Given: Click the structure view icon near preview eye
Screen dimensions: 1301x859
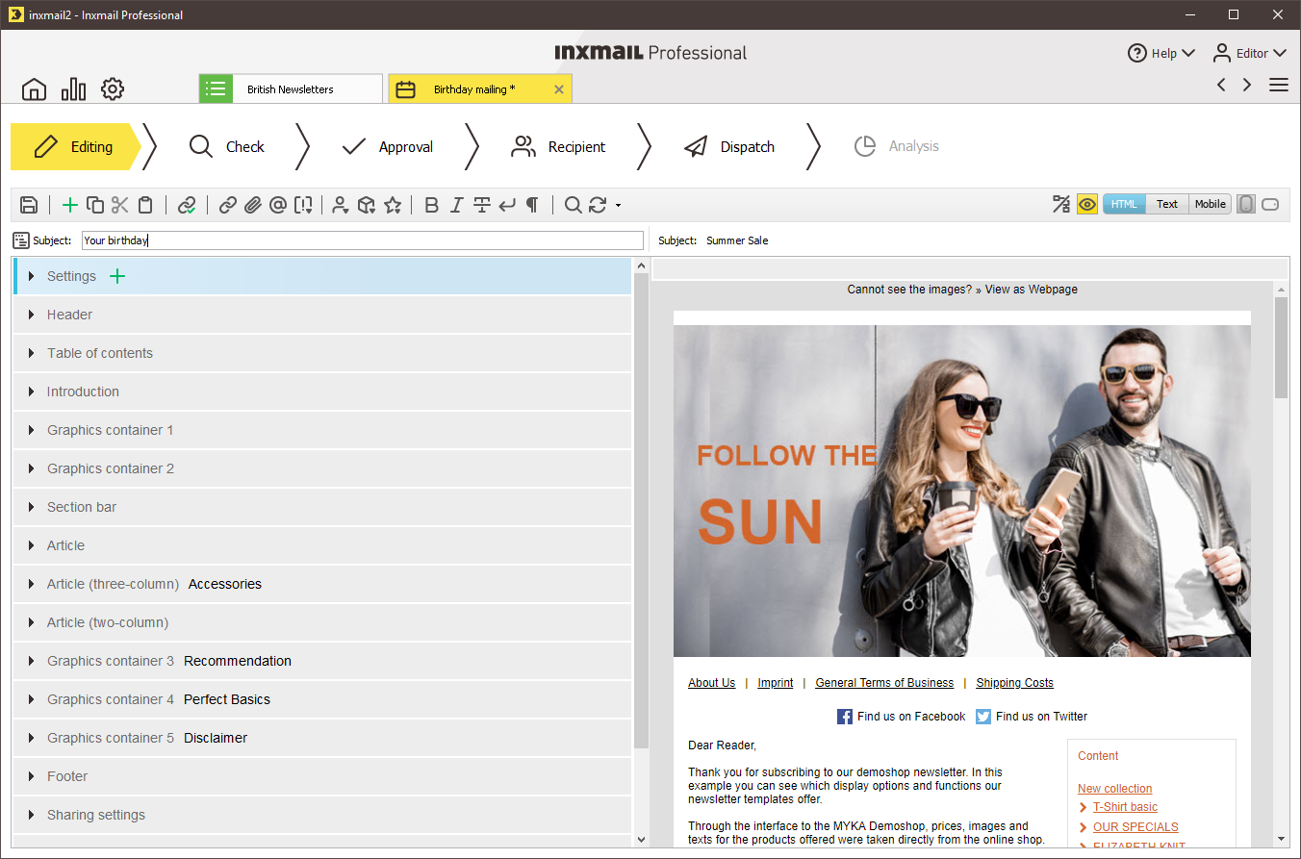Looking at the screenshot, I should pyautogui.click(x=1061, y=204).
